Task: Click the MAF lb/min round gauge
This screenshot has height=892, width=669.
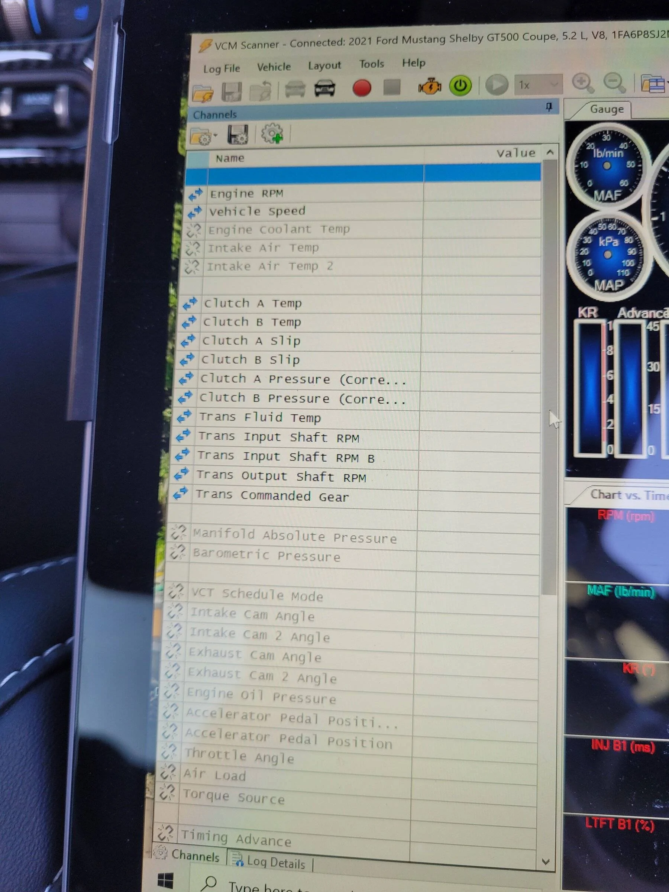Action: [x=608, y=165]
